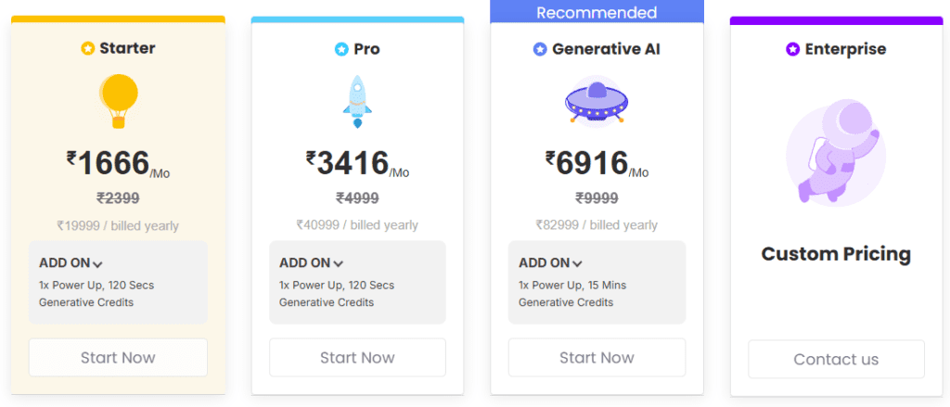Click the ₹1666/Mo Starter price
950x407 pixels.
point(118,164)
